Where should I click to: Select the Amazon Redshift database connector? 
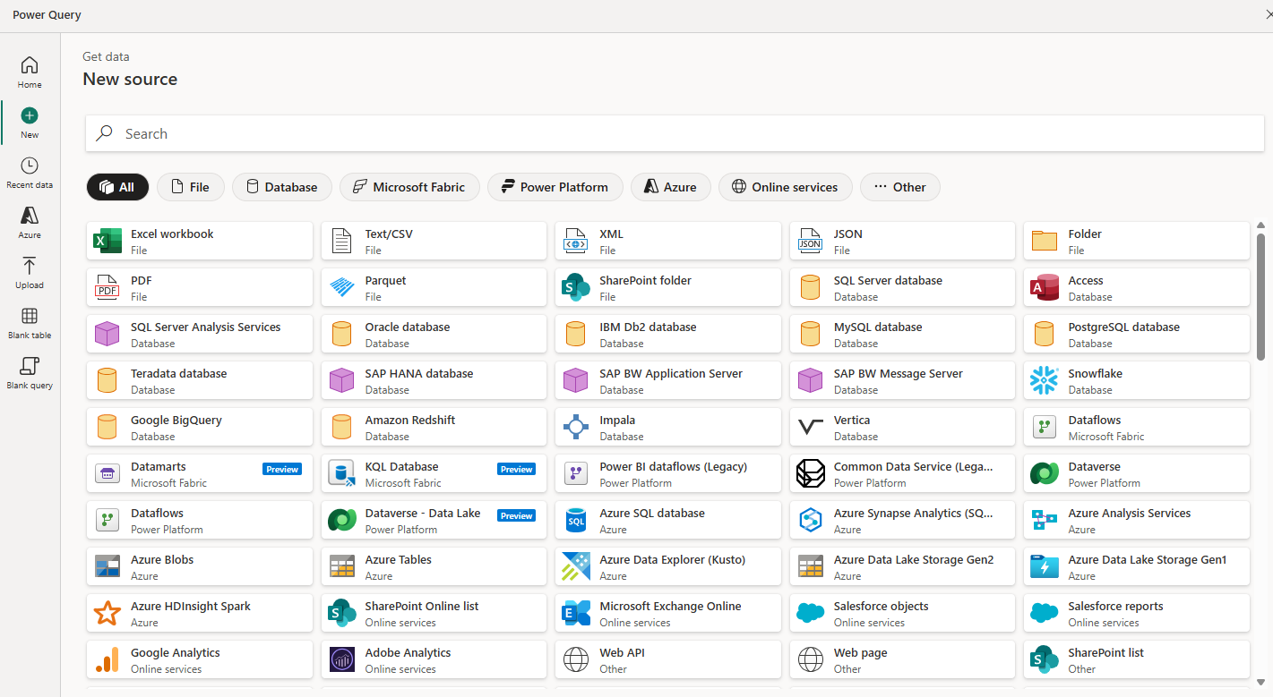pyautogui.click(x=434, y=426)
